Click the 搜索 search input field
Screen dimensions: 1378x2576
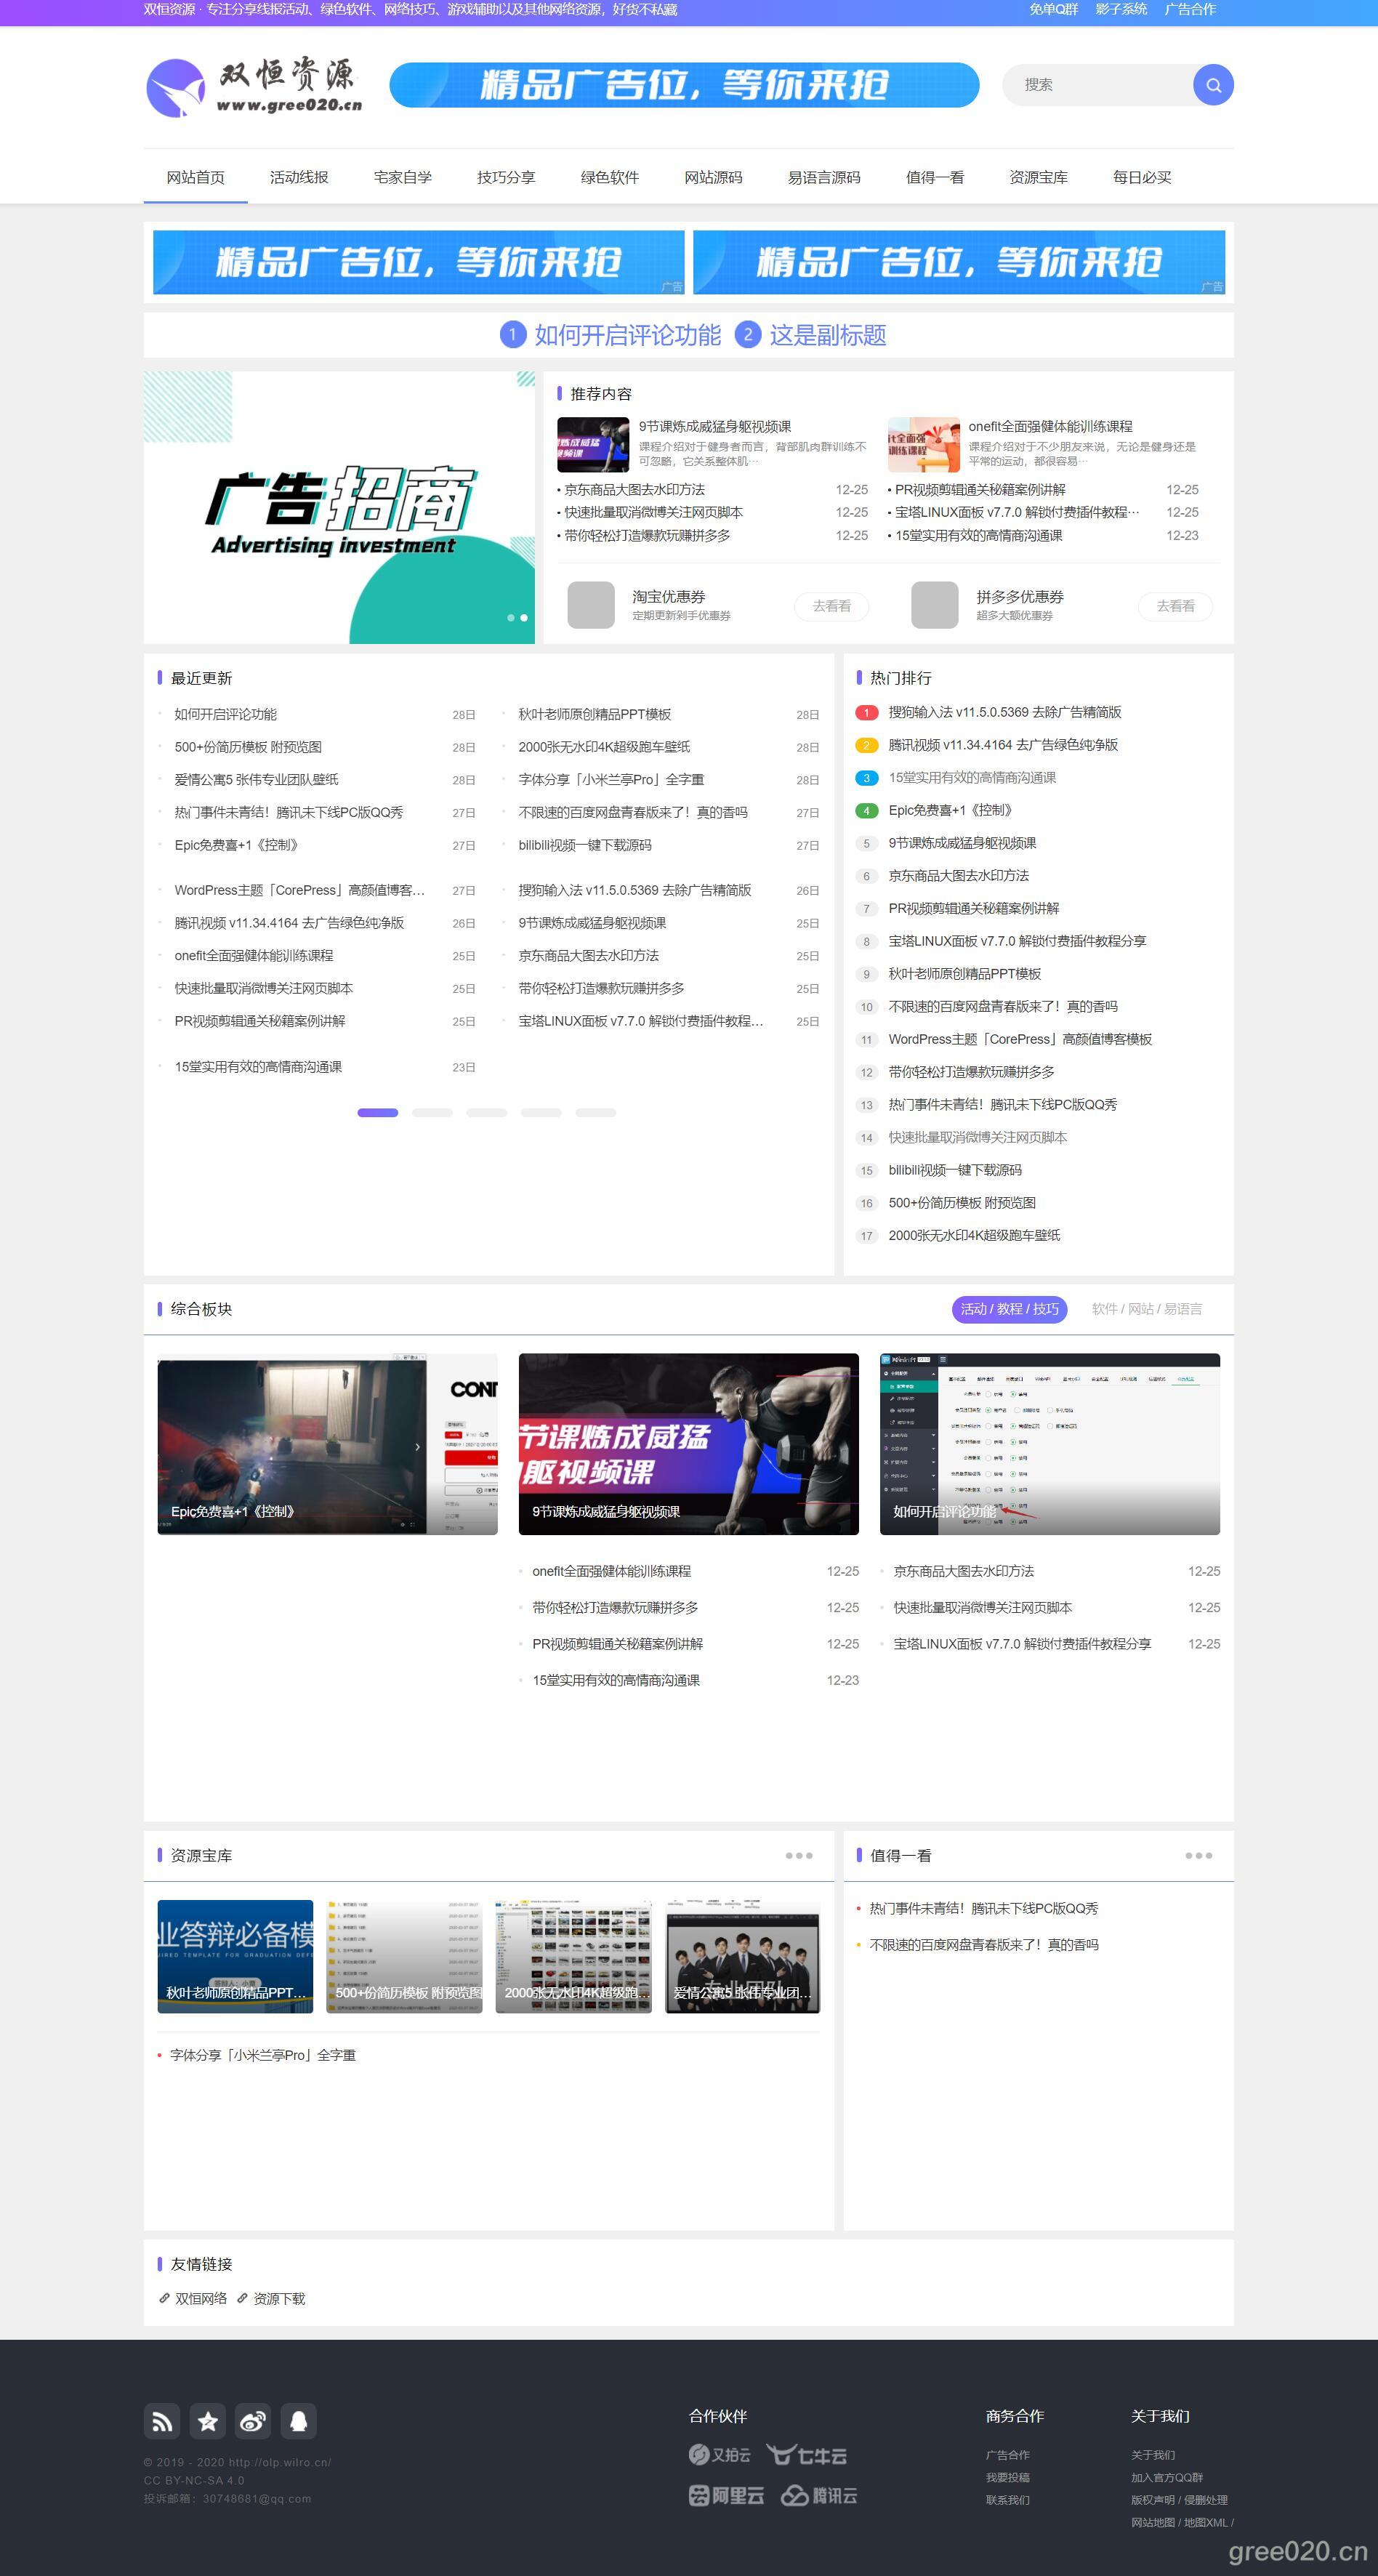coord(1097,85)
